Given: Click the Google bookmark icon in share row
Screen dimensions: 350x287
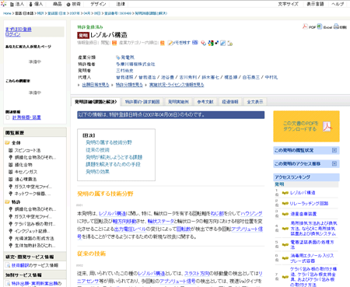Looking at the screenshot, I should click(211, 43).
